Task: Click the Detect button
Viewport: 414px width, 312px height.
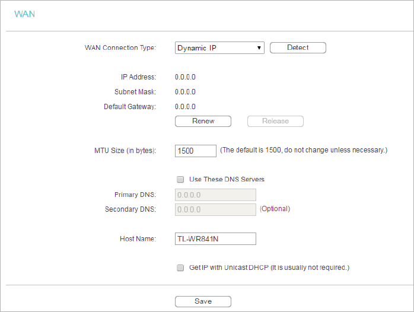Action: 298,48
